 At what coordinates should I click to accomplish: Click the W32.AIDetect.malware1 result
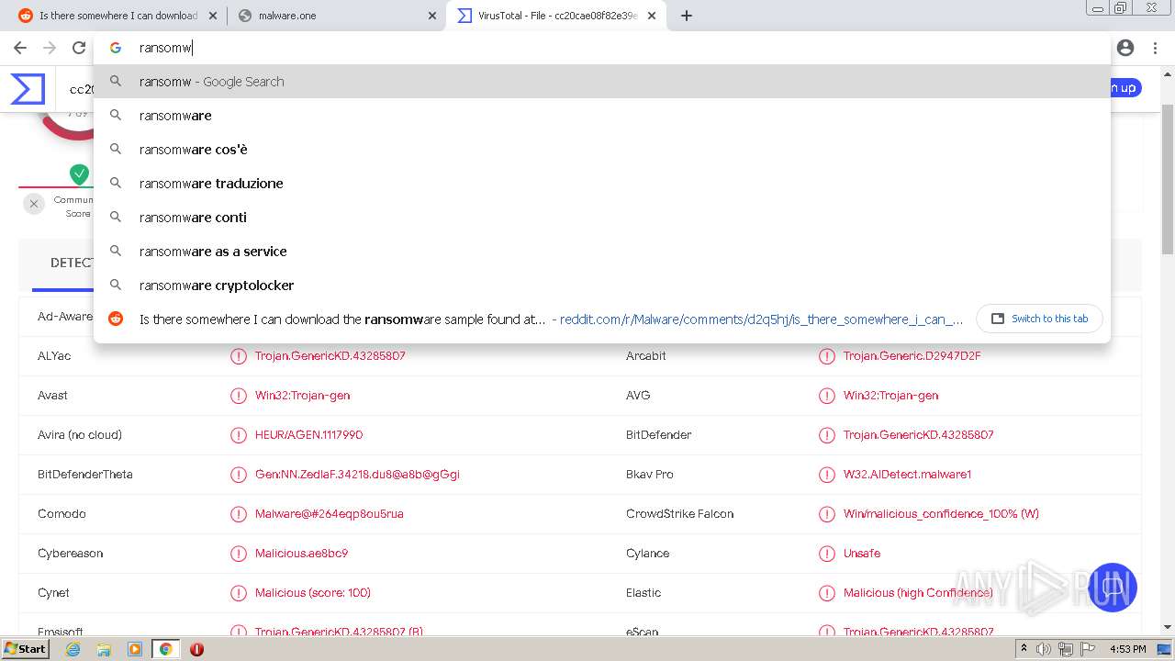click(x=907, y=475)
